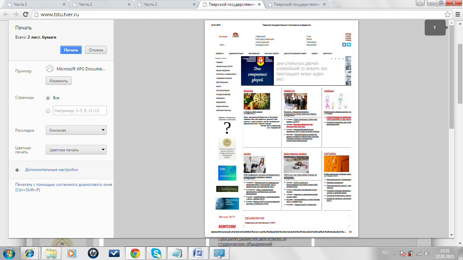This screenshot has width=463, height=260.
Task: Click the preview scrollbar up arrow
Action: pos(451,22)
